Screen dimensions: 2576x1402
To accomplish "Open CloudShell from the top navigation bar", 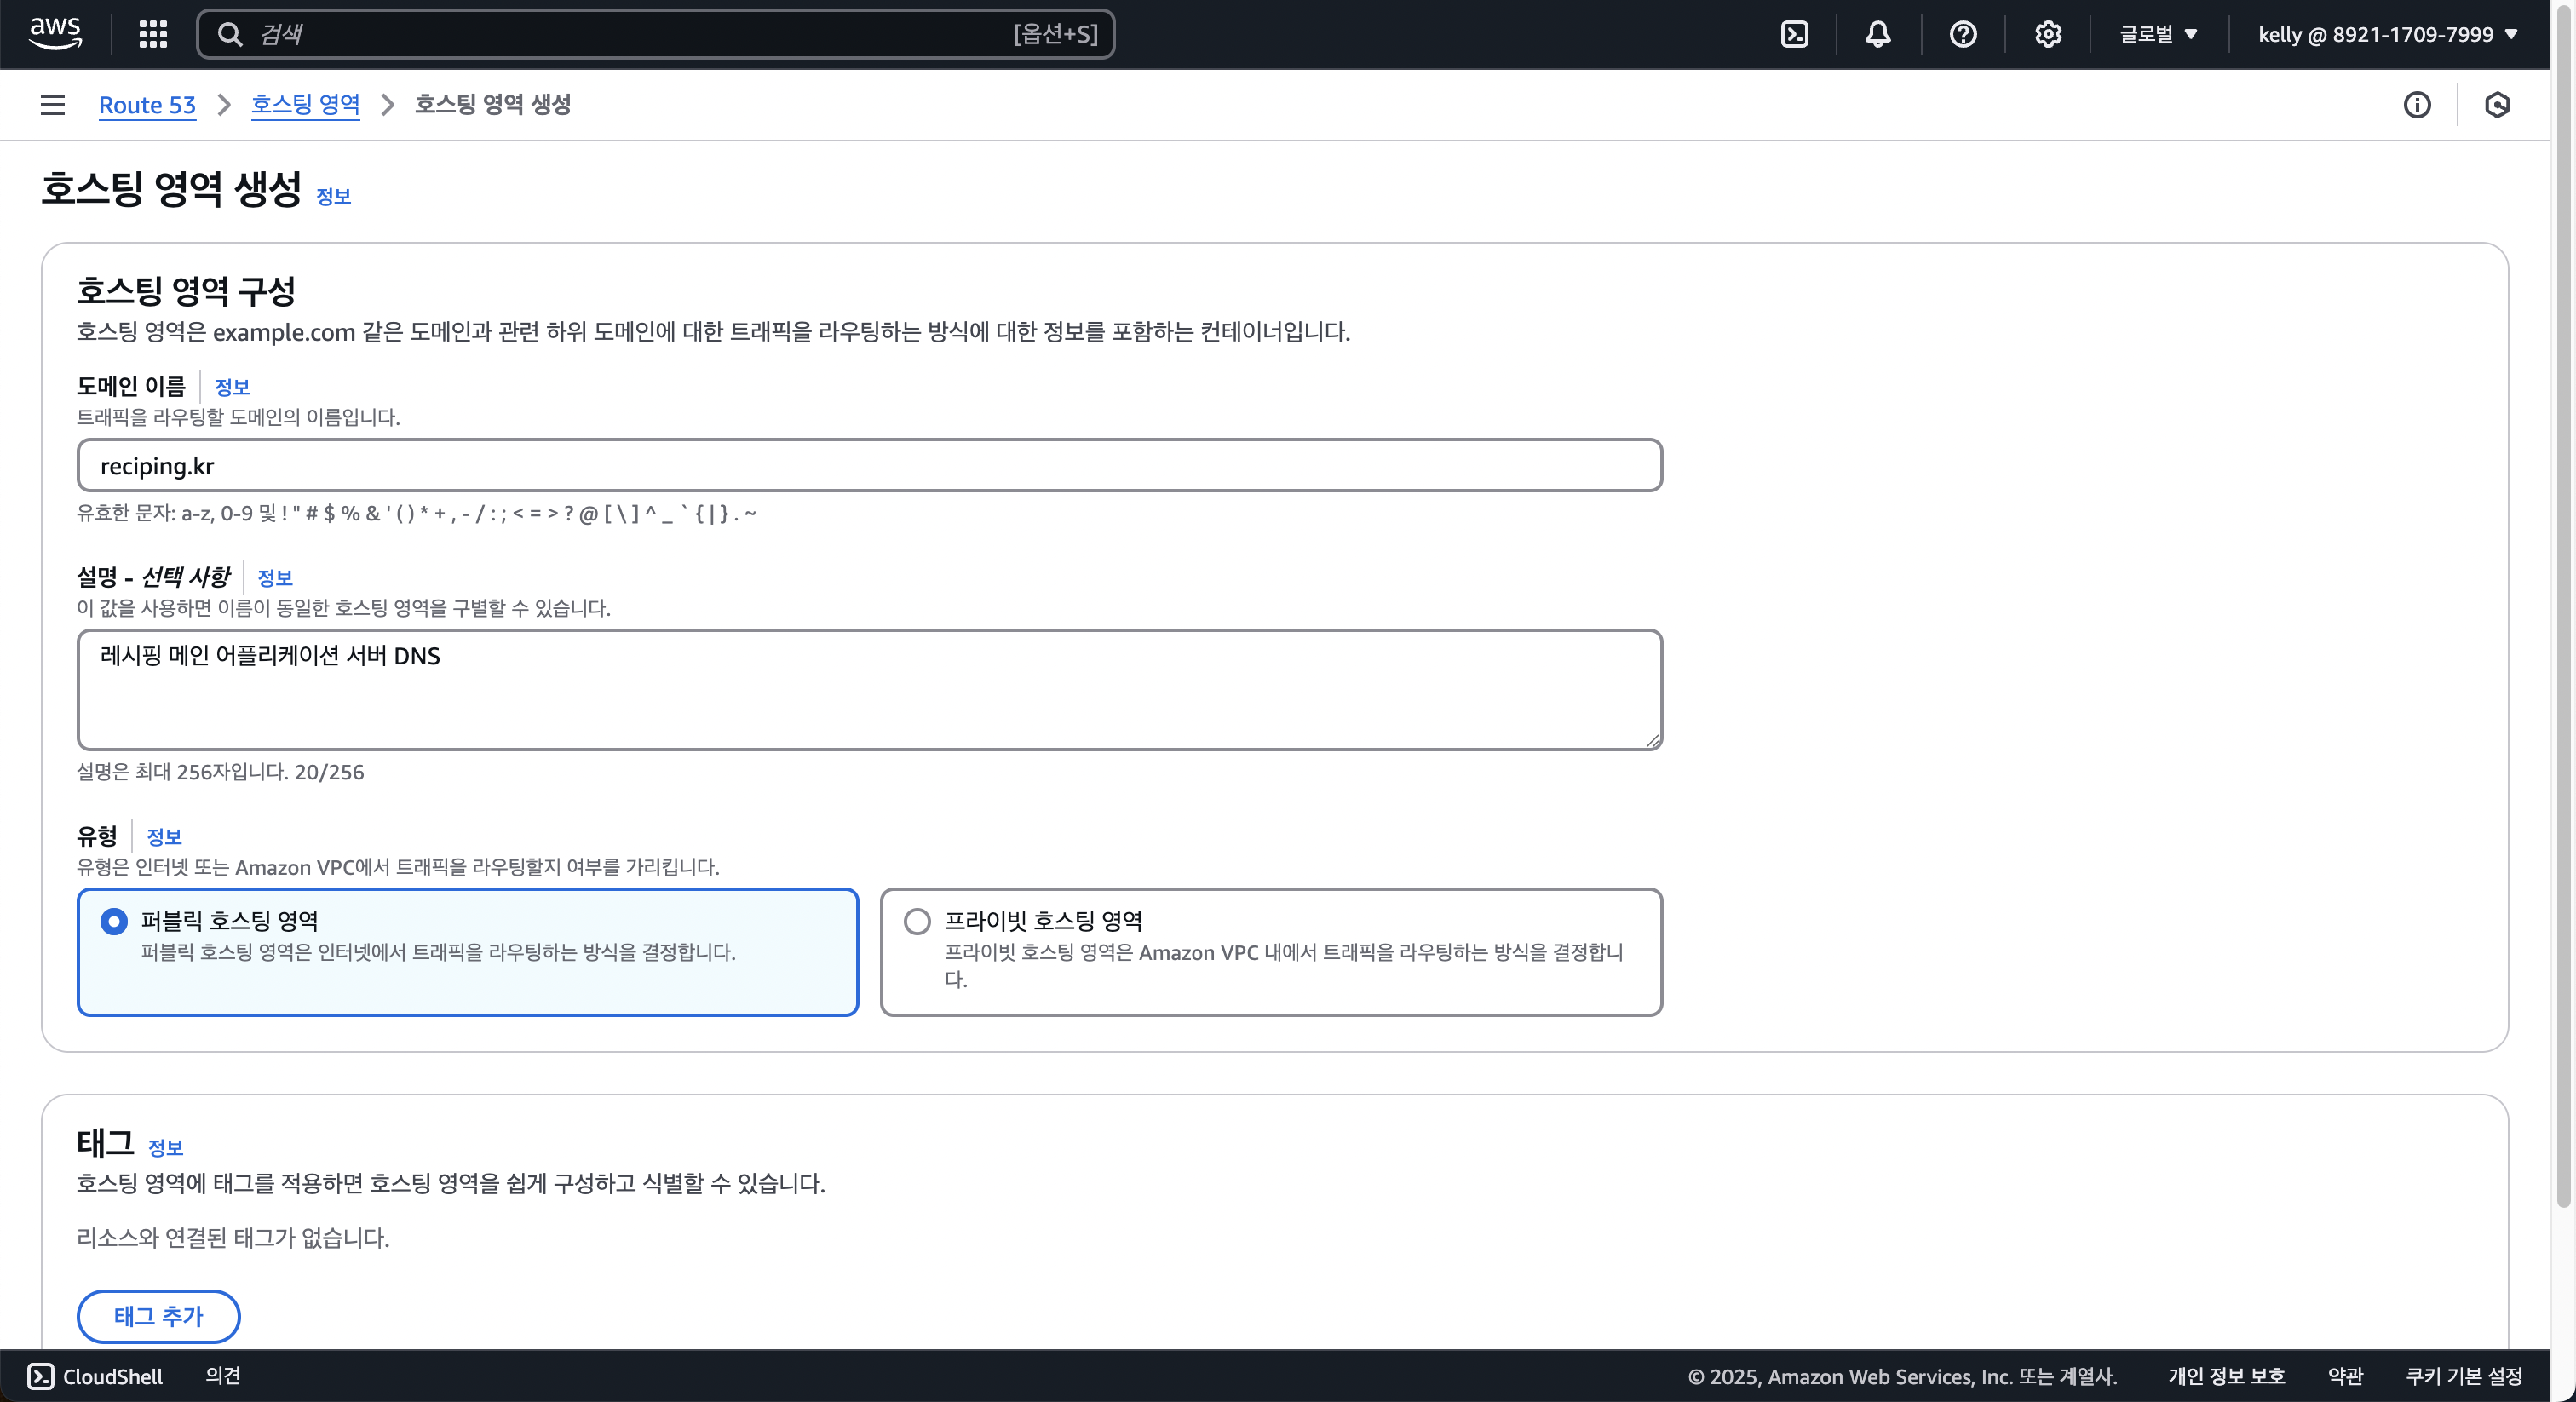I will 1794,34.
